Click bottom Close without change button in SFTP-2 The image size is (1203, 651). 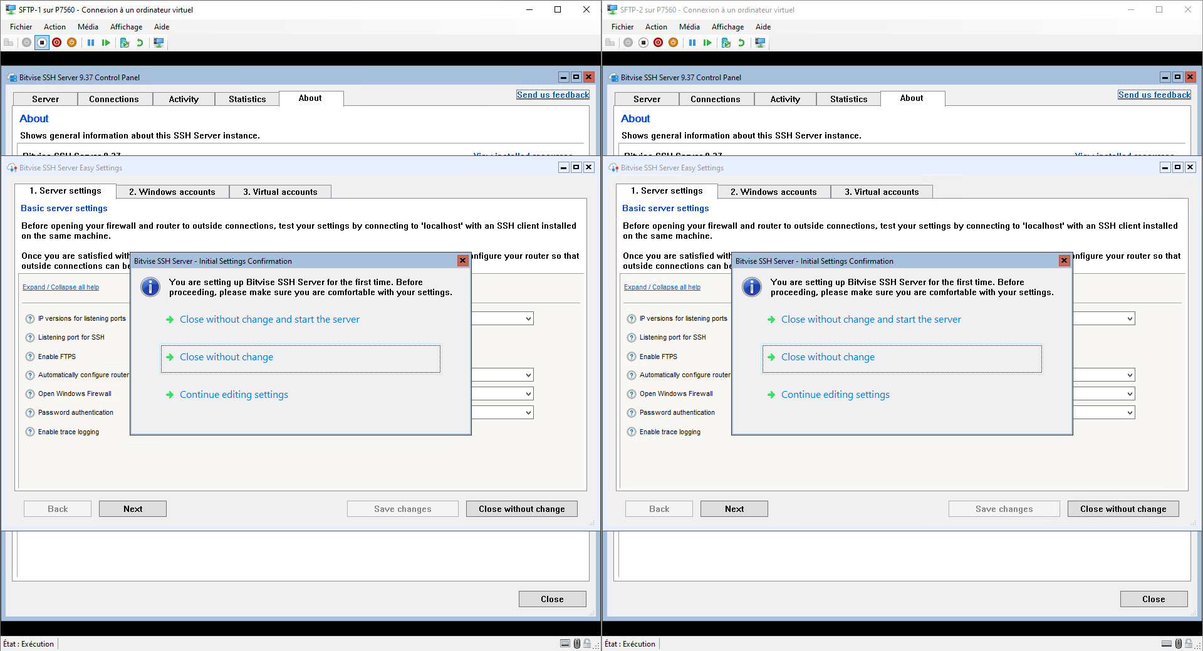[1123, 509]
